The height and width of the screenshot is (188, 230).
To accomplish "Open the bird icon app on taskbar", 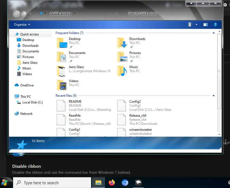I will (138, 183).
